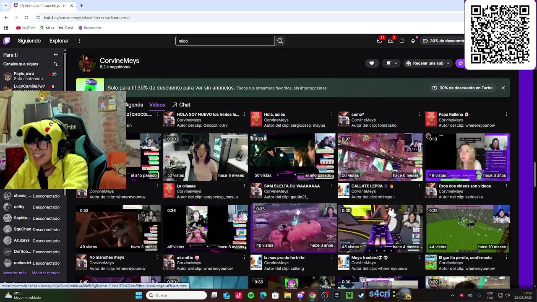Reload the page with refresh icon

[26, 18]
